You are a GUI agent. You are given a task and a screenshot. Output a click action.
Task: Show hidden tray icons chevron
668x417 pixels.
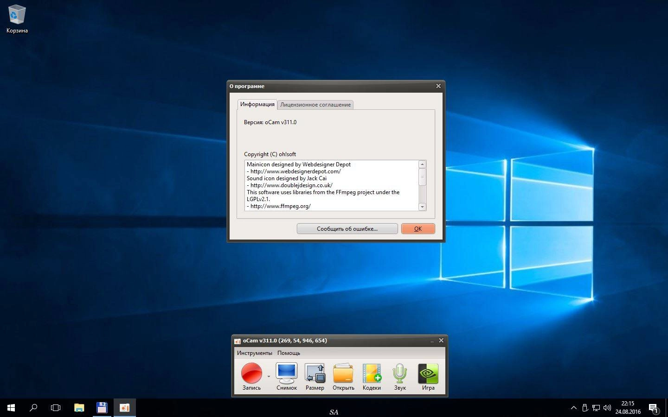point(574,408)
